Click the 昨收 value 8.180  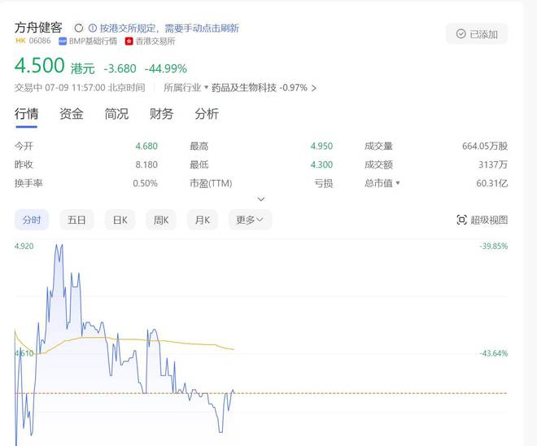pos(146,164)
